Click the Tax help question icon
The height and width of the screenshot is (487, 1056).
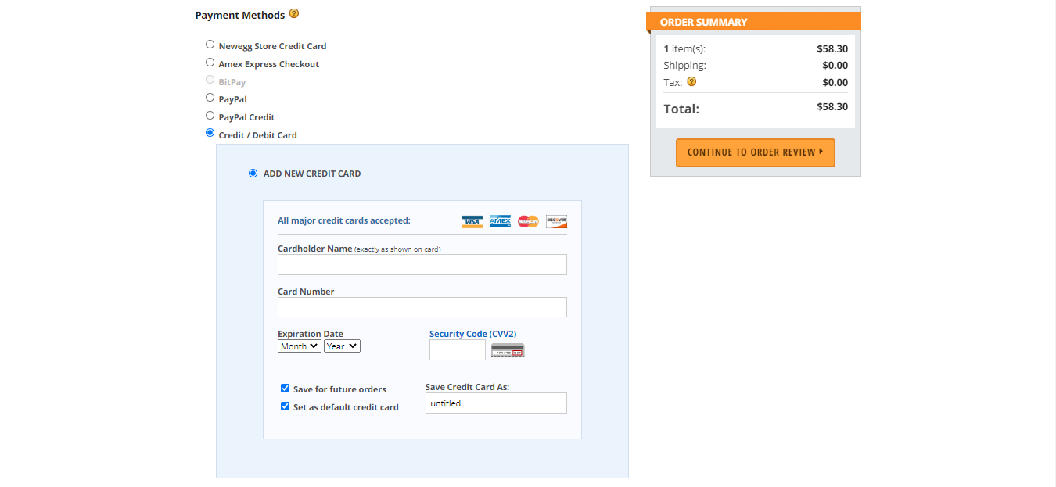tap(691, 81)
